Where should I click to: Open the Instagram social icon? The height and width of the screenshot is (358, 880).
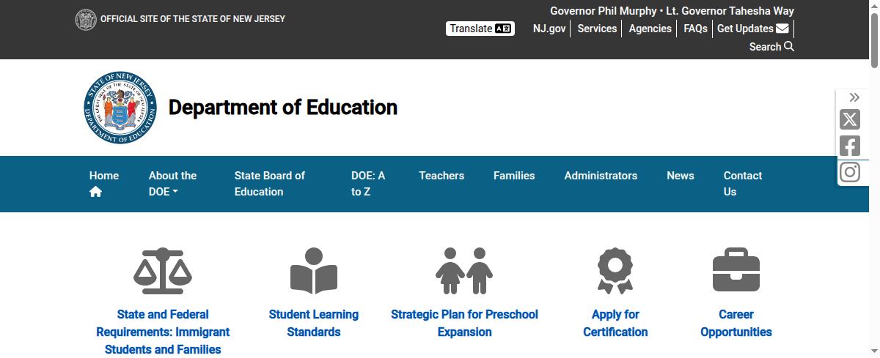pos(850,172)
